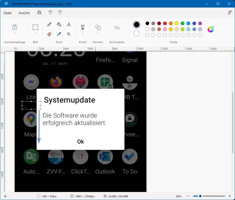Click the Zwischenablage paste icon
The width and height of the screenshot is (235, 200).
tap(15, 27)
